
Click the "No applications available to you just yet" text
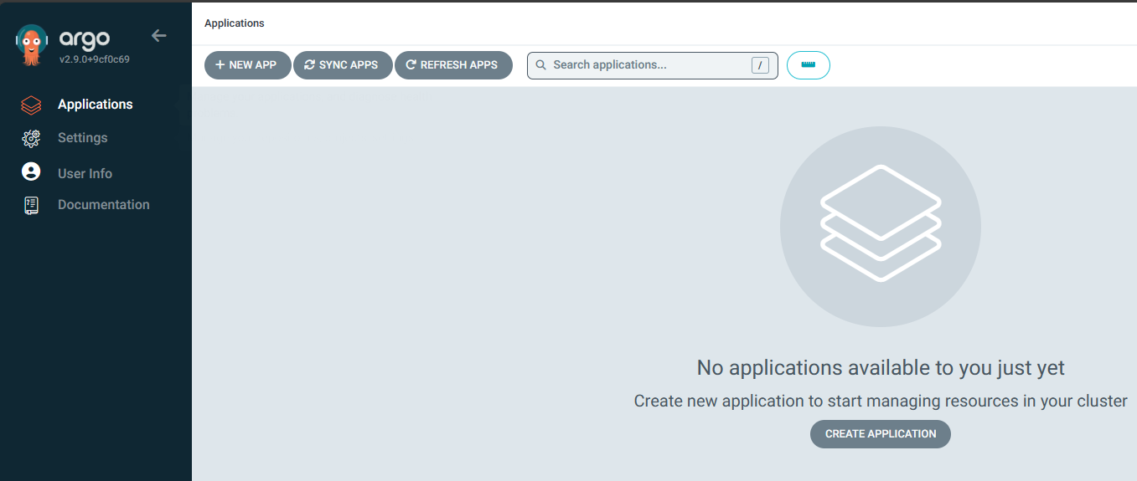[881, 368]
